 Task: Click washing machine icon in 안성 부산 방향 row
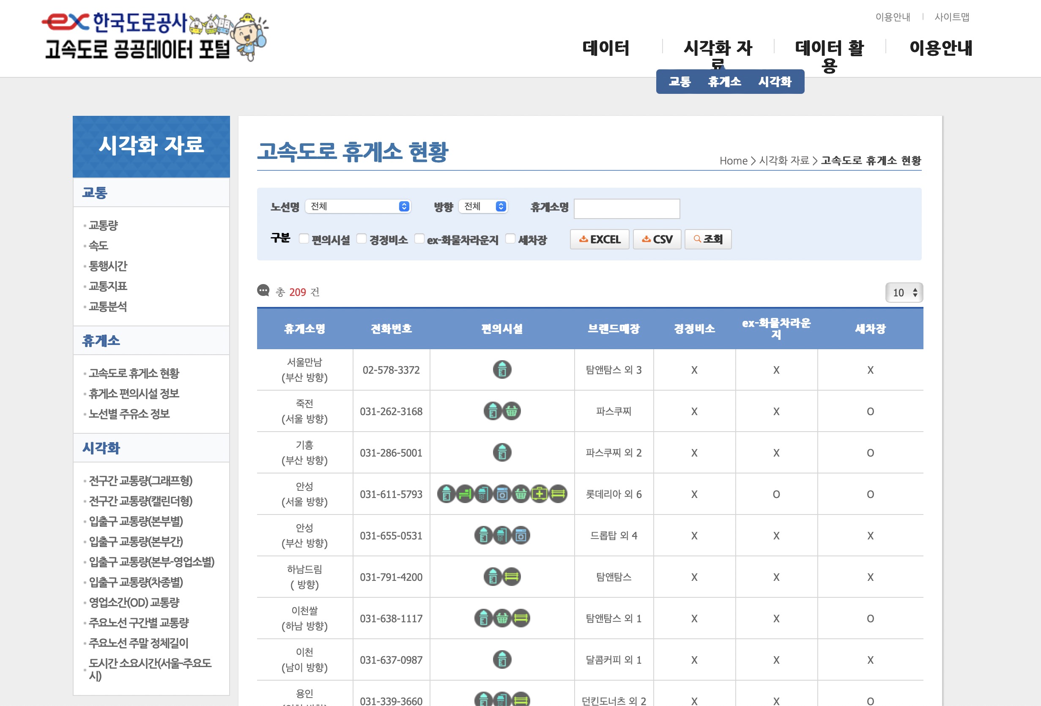point(521,535)
